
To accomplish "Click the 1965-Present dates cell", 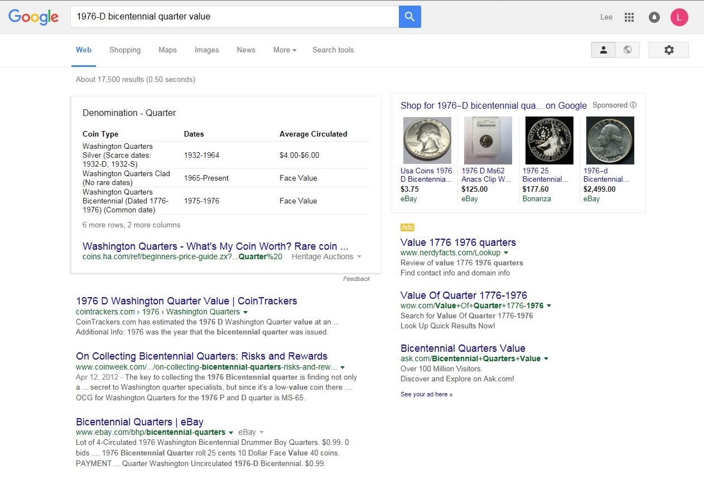I will pyautogui.click(x=206, y=178).
